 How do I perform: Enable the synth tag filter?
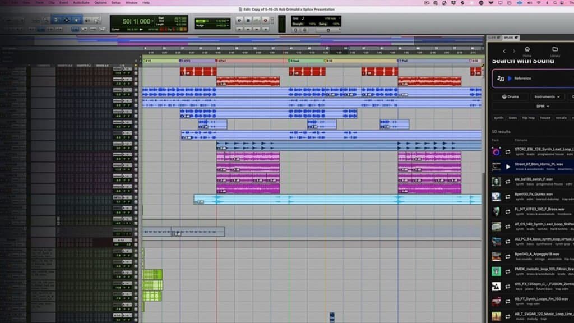pyautogui.click(x=499, y=118)
